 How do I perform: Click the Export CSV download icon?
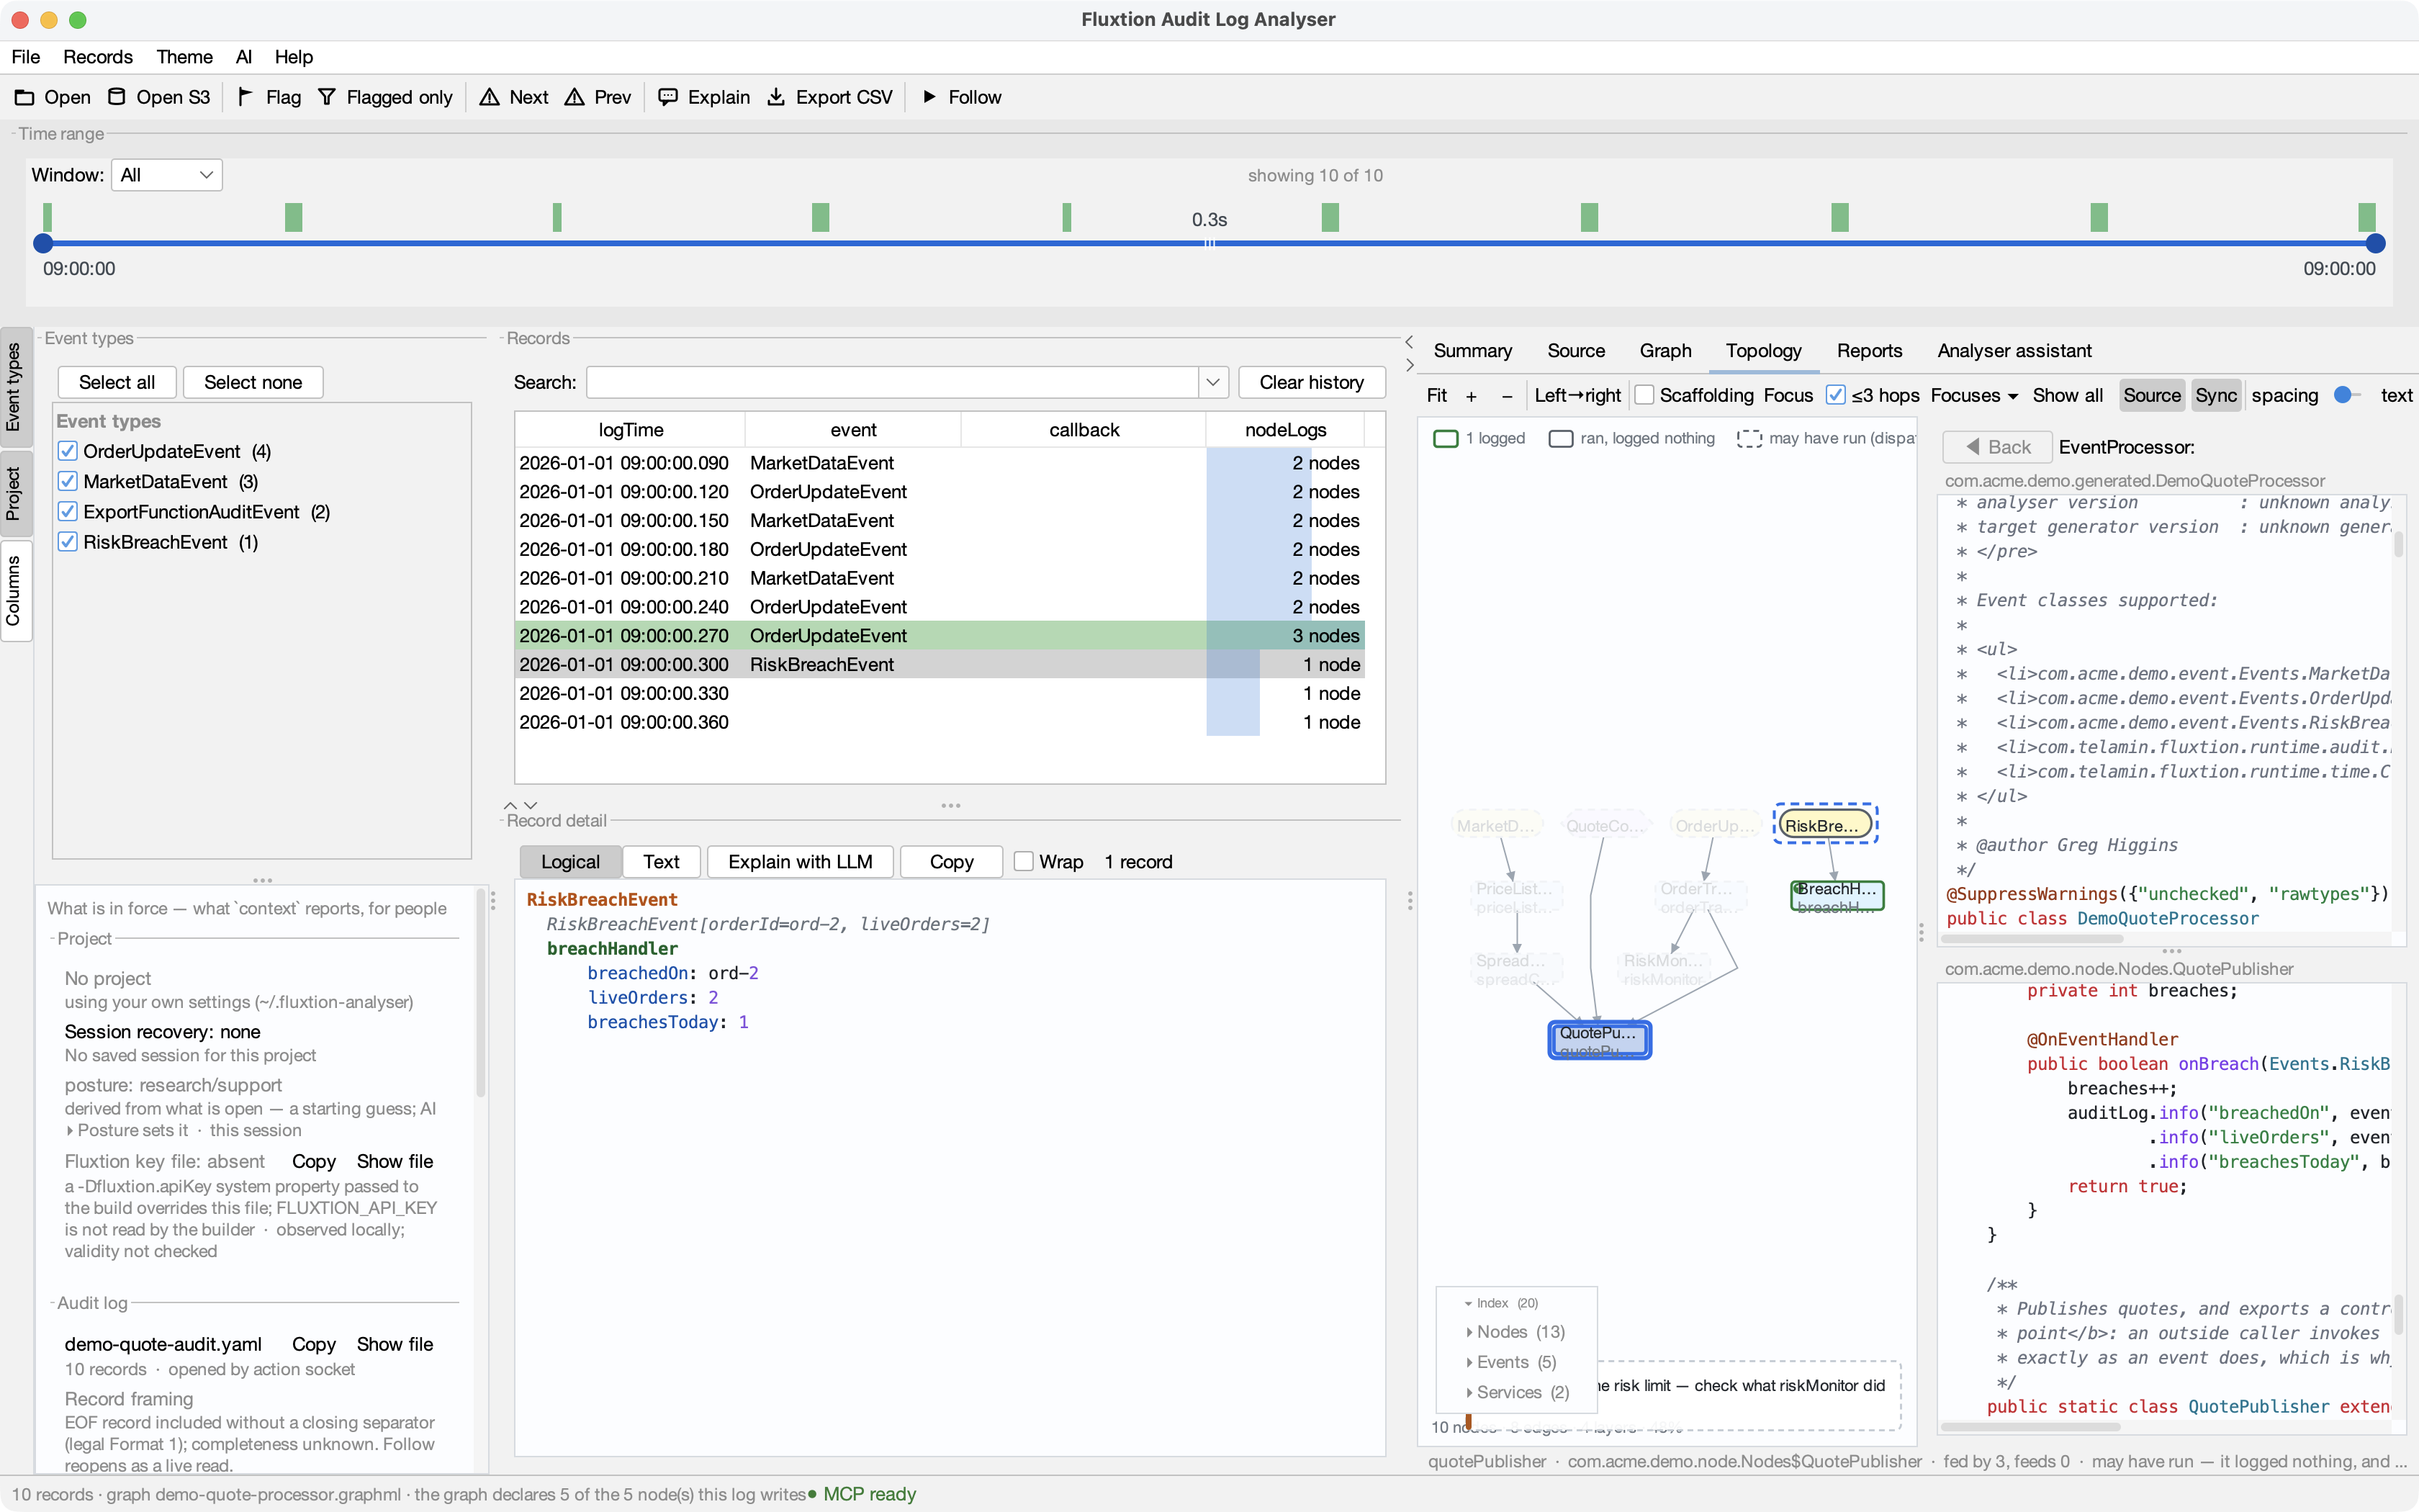tap(775, 97)
